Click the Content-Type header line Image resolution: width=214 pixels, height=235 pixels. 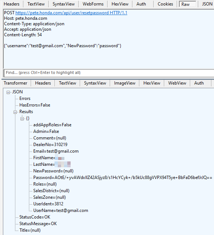[x=34, y=24]
